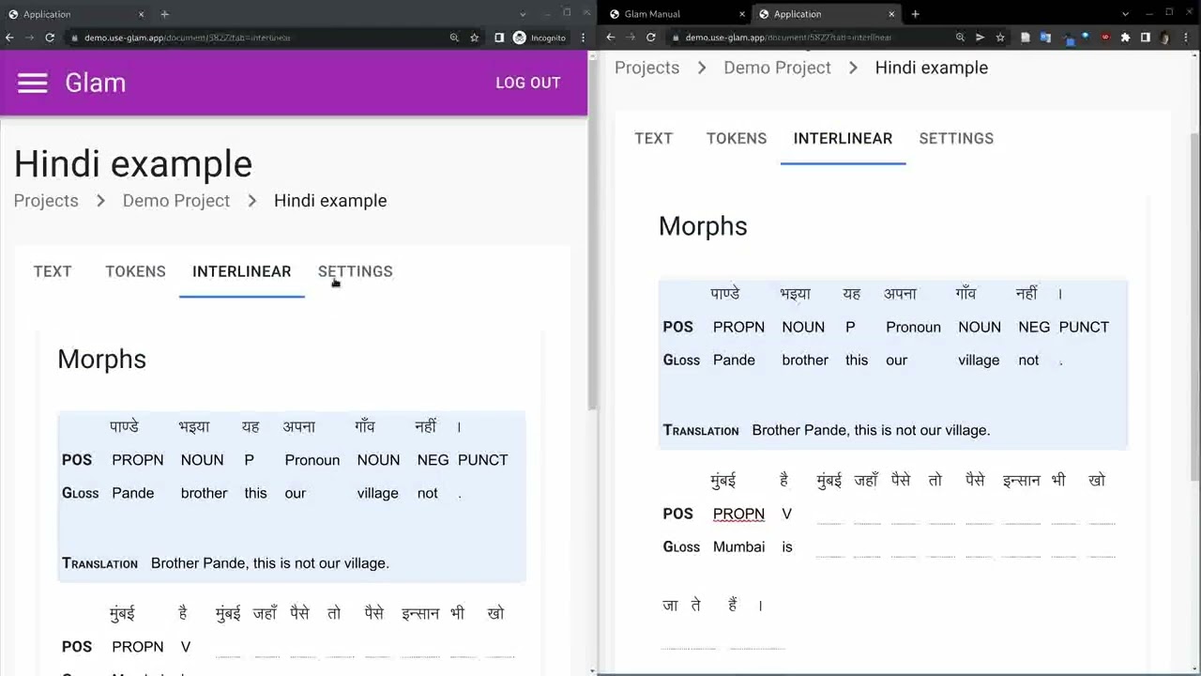Click zoom magnifier icon in right address bar

point(960,38)
